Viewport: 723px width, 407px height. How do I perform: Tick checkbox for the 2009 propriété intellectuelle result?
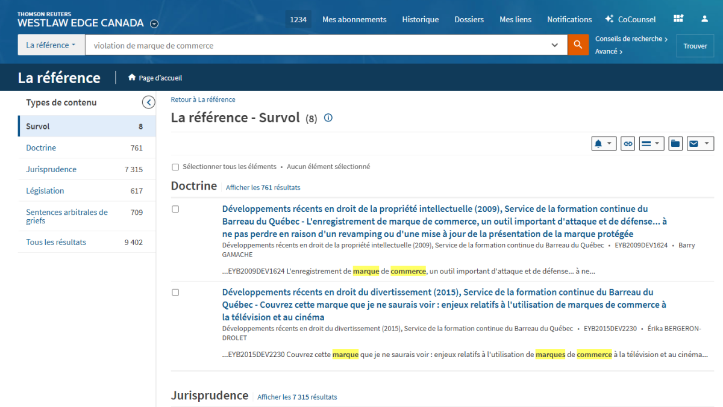click(175, 209)
